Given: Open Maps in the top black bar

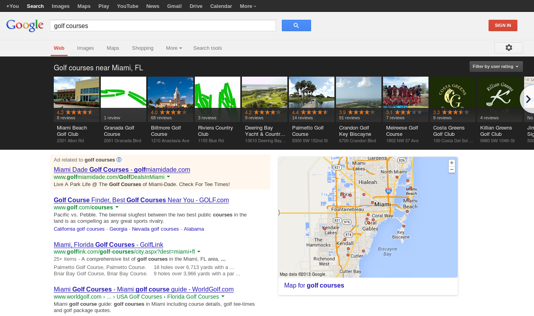Looking at the screenshot, I should pos(84,6).
